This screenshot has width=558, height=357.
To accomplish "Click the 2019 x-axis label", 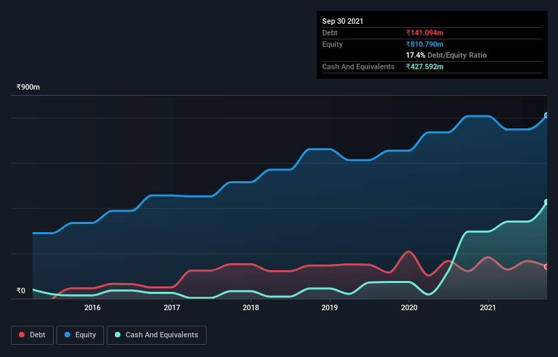I will pyautogui.click(x=330, y=307).
